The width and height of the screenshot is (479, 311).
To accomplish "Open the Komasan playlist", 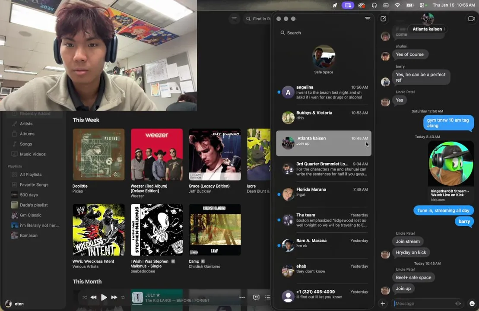I will 29,235.
